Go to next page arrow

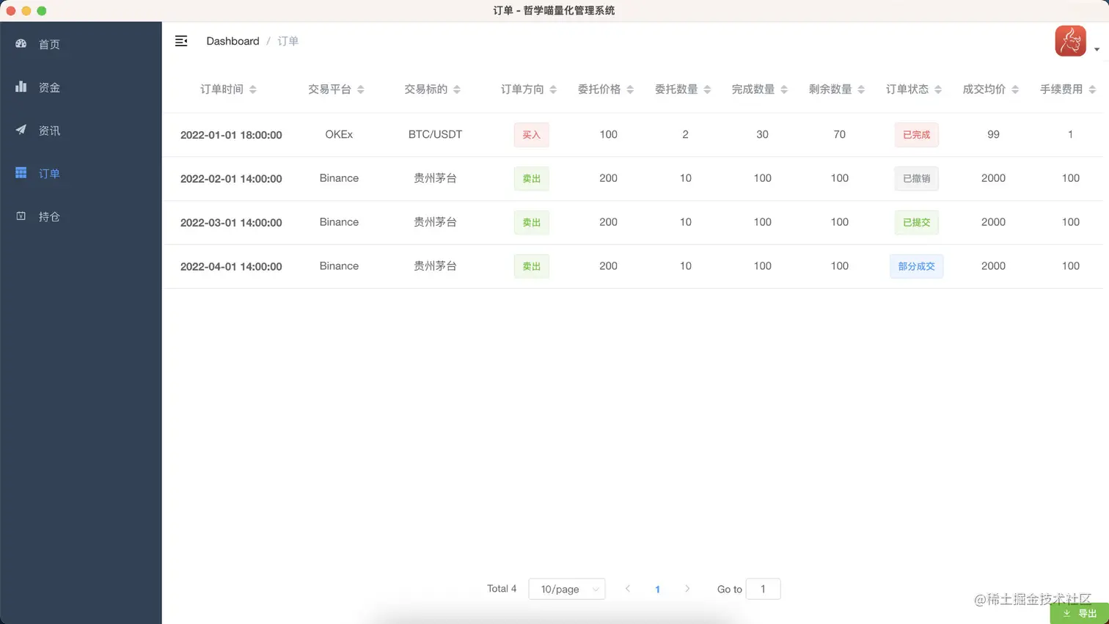tap(687, 589)
